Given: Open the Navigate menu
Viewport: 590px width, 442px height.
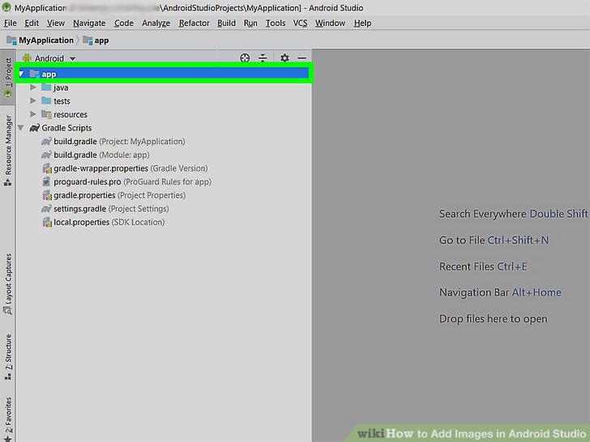Looking at the screenshot, I should 89,23.
